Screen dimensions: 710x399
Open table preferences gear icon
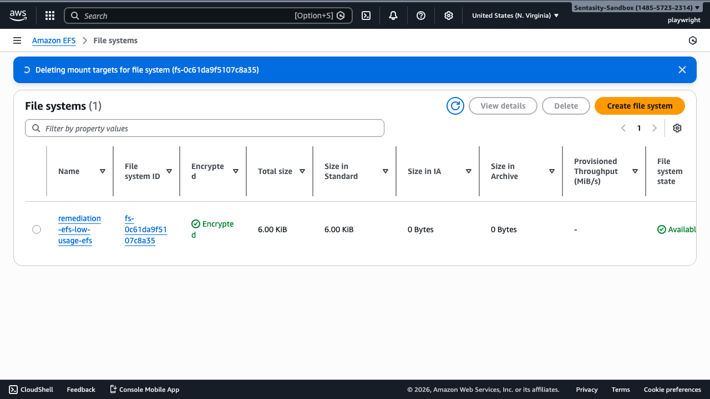click(x=677, y=128)
